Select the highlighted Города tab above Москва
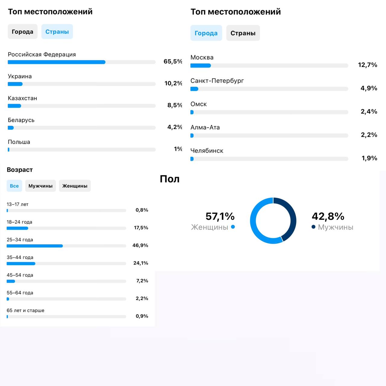Viewport: 386px width, 386px height. pyautogui.click(x=206, y=33)
